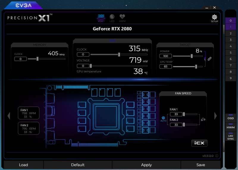Click the 38 °C GPU temperature reading
This screenshot has height=170, width=238.
coord(140,71)
